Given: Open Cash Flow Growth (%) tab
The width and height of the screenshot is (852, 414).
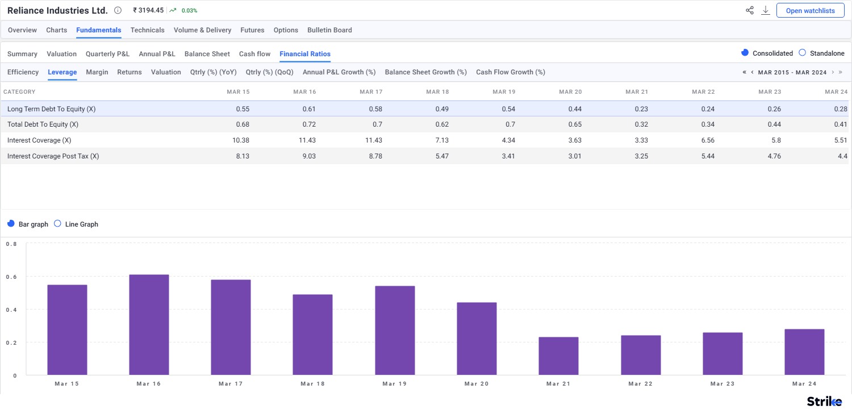Looking at the screenshot, I should 511,72.
